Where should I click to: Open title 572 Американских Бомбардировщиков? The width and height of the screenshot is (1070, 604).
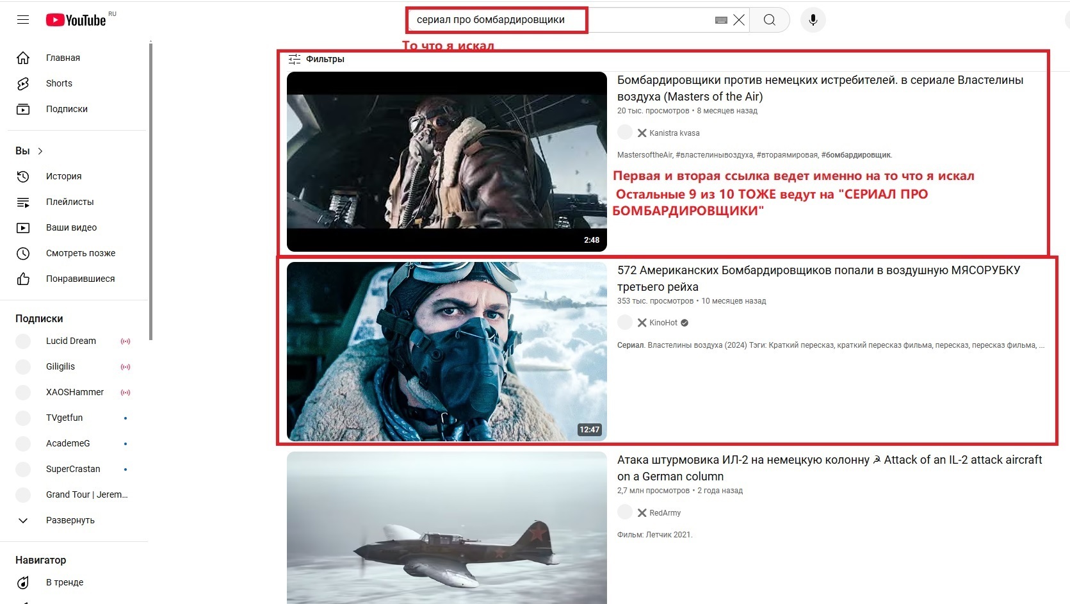(x=819, y=279)
